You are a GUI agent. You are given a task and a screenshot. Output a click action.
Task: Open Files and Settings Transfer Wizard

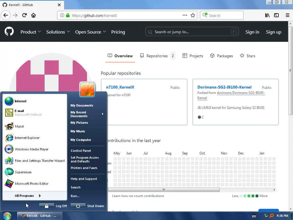pyautogui.click(x=35, y=161)
